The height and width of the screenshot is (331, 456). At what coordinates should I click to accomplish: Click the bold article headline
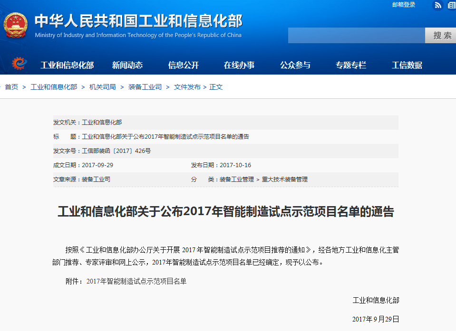[226, 211]
